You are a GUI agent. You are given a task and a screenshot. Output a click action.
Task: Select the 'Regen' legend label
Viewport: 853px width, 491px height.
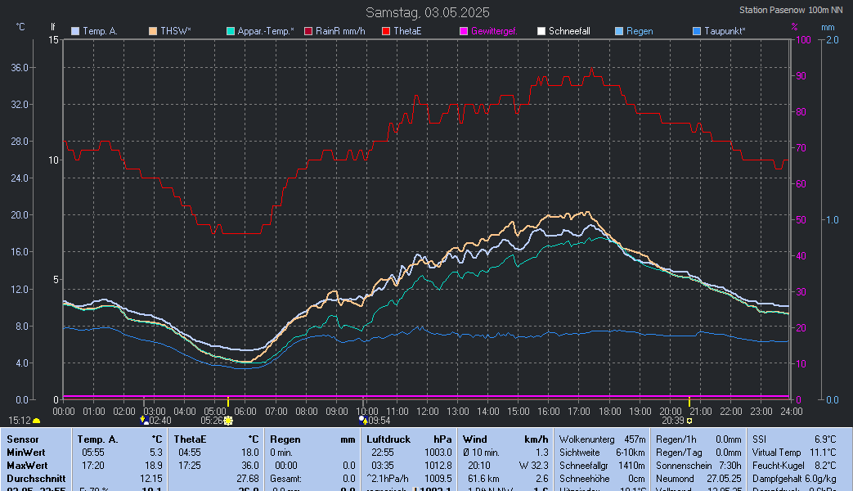[640, 31]
